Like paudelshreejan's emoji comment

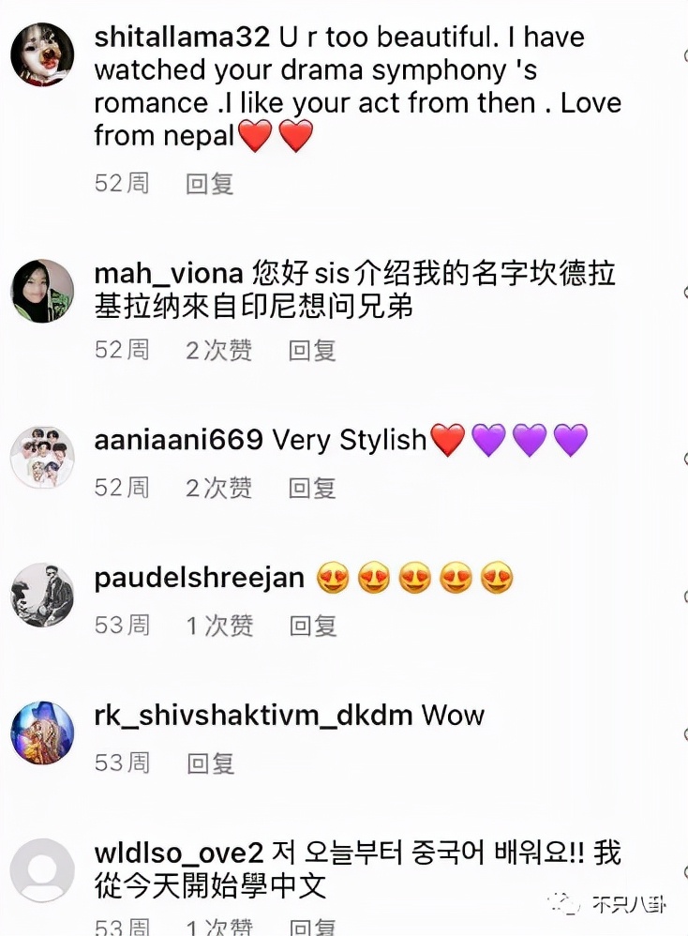[685, 596]
